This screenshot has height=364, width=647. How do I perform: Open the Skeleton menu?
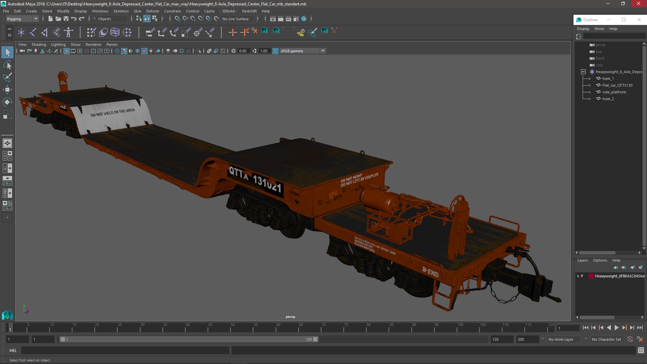(x=121, y=11)
